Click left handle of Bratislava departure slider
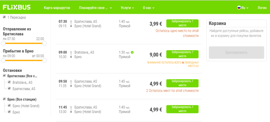This screenshot has width=270, height=122. (x=3, y=43)
